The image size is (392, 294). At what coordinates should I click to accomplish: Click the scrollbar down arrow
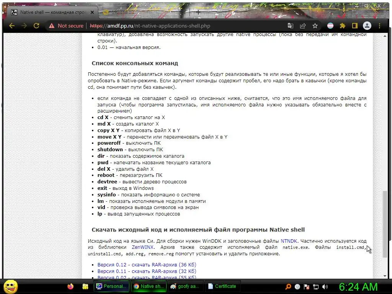point(385,276)
